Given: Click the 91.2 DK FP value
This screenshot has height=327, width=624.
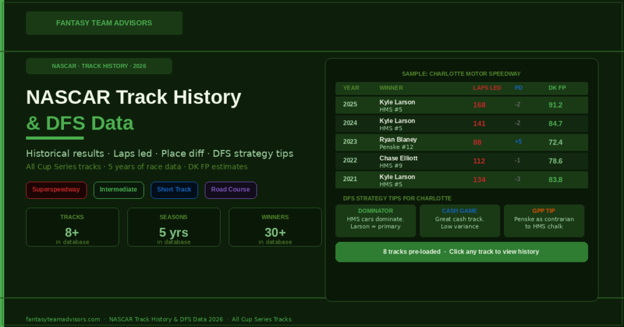Looking at the screenshot, I should click(x=556, y=105).
